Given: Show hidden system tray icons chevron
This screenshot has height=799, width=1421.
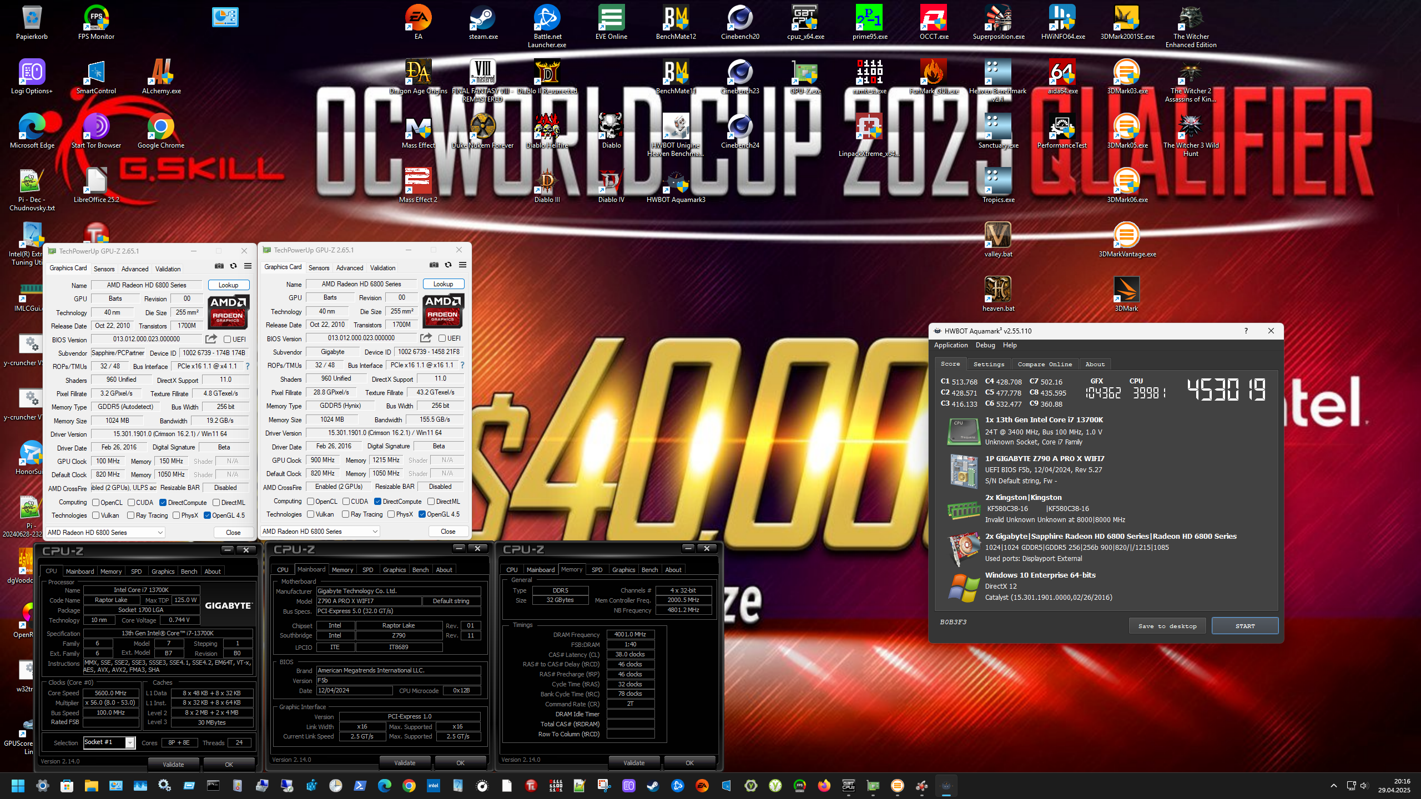Looking at the screenshot, I should pos(1333,786).
